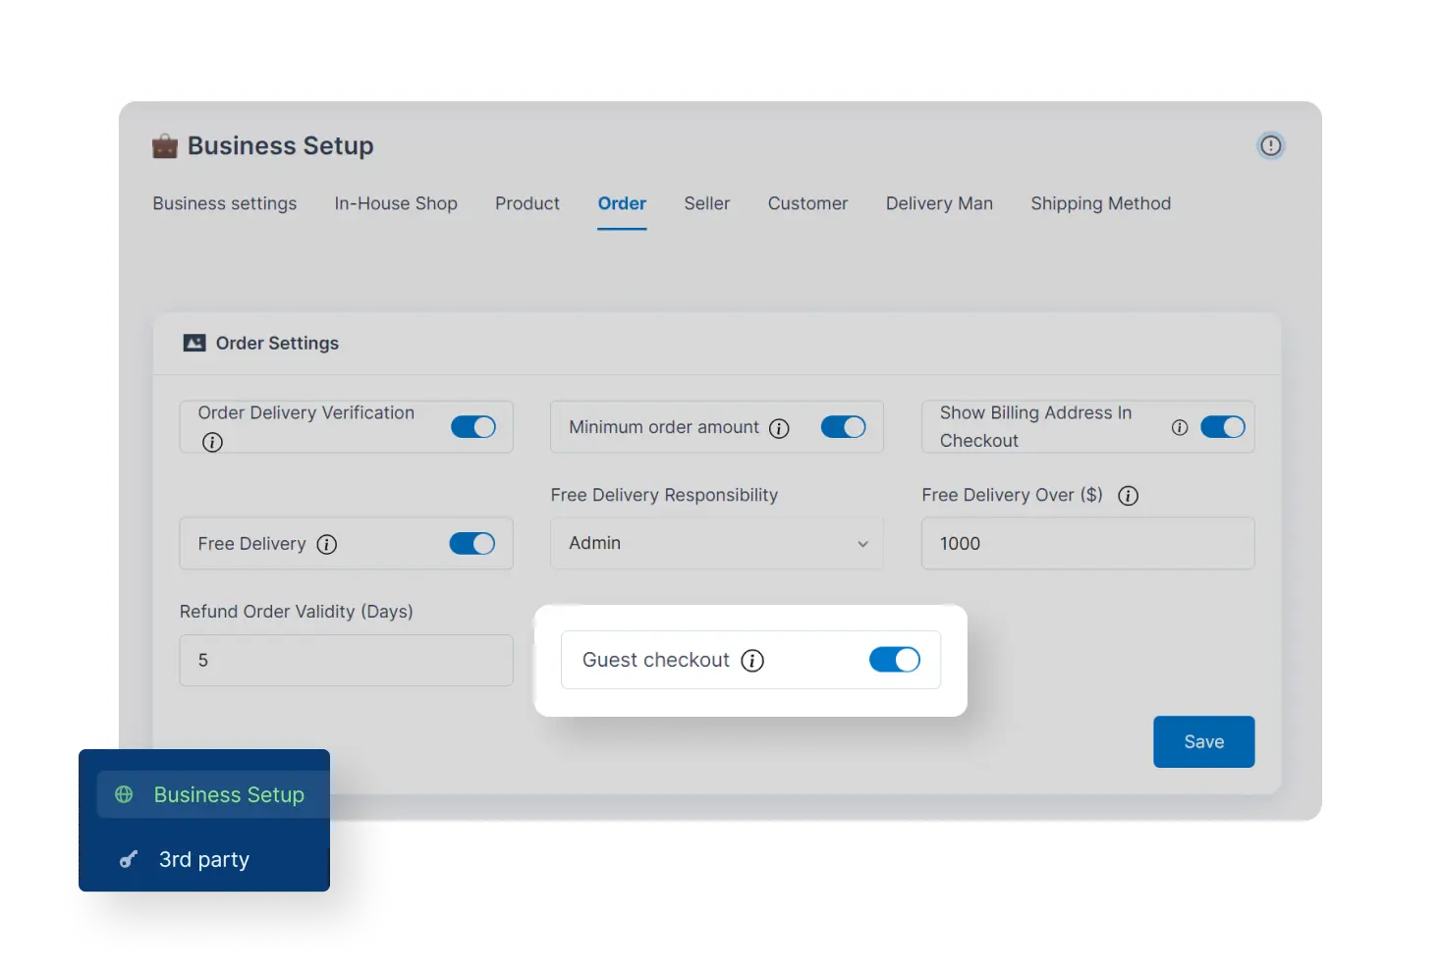Click the Refund Order Validity input field
The height and width of the screenshot is (974, 1441).
346,660
